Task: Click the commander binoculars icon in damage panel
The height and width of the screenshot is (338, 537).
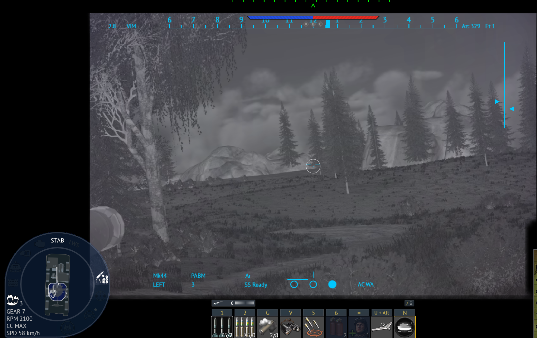Action: coord(67,328)
